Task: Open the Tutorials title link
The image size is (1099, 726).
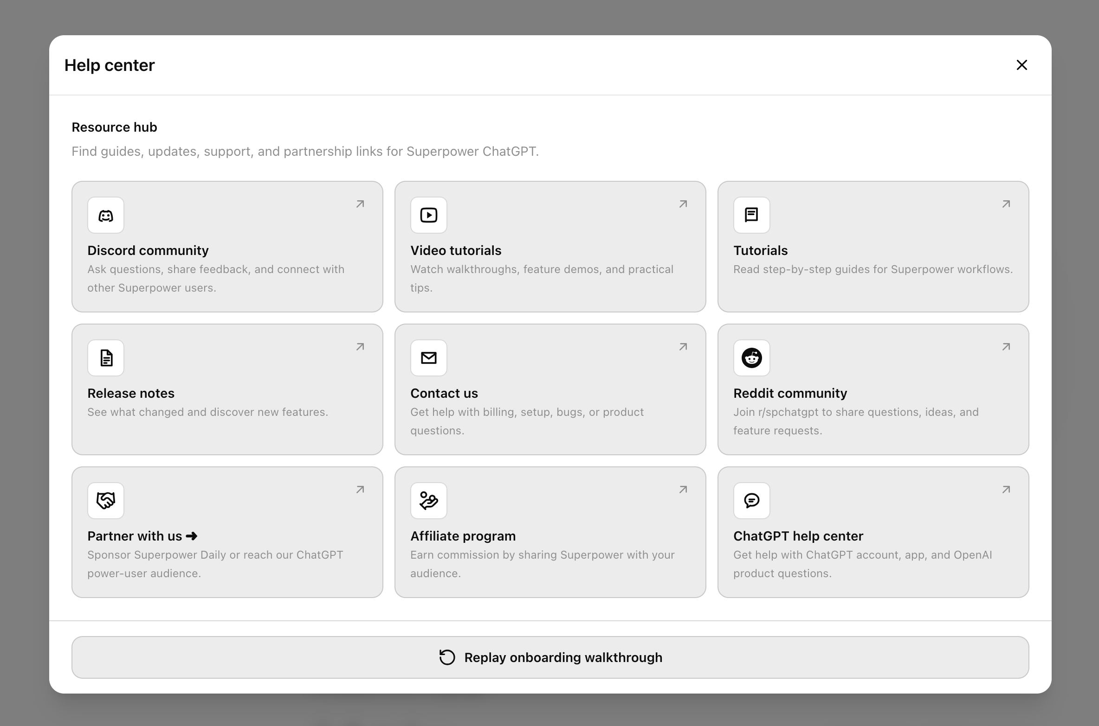Action: [x=761, y=250]
